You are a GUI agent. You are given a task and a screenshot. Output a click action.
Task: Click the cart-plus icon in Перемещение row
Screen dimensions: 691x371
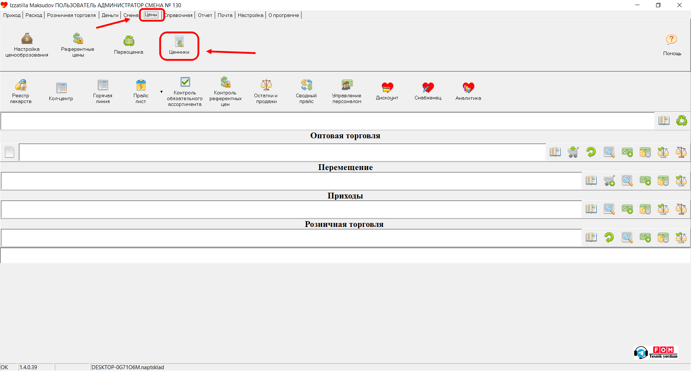click(x=609, y=180)
